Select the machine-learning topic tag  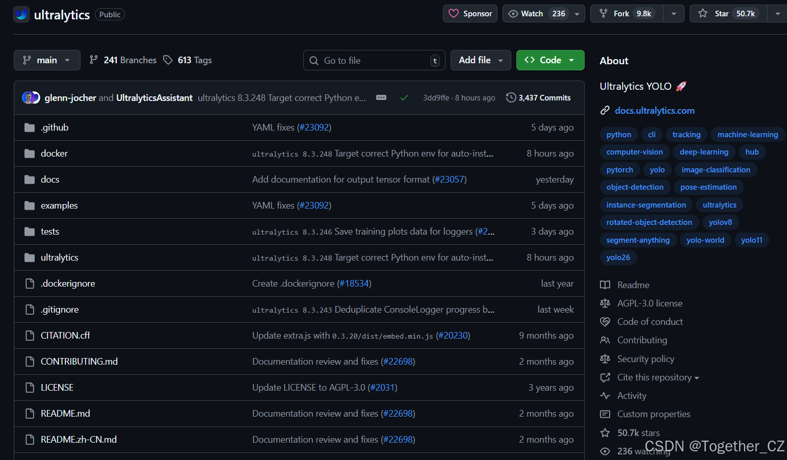[x=748, y=135]
